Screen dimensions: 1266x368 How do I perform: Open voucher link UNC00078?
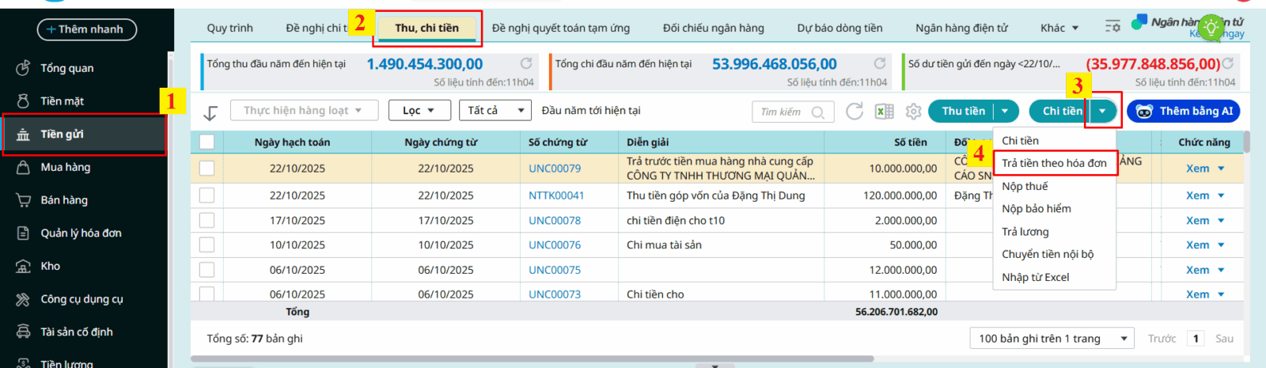[555, 221]
